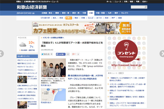Click the Twitter ツイート button
Image resolution: width=164 pixels, height=109 pixels.
pyautogui.click(x=45, y=54)
